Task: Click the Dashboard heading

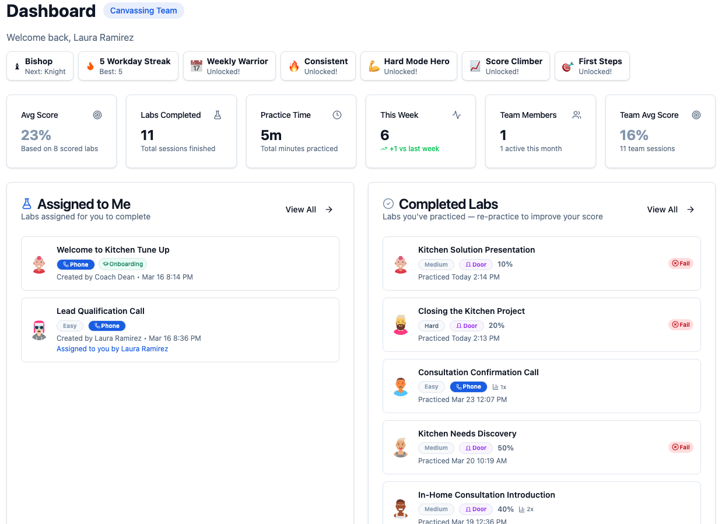Action: [51, 11]
